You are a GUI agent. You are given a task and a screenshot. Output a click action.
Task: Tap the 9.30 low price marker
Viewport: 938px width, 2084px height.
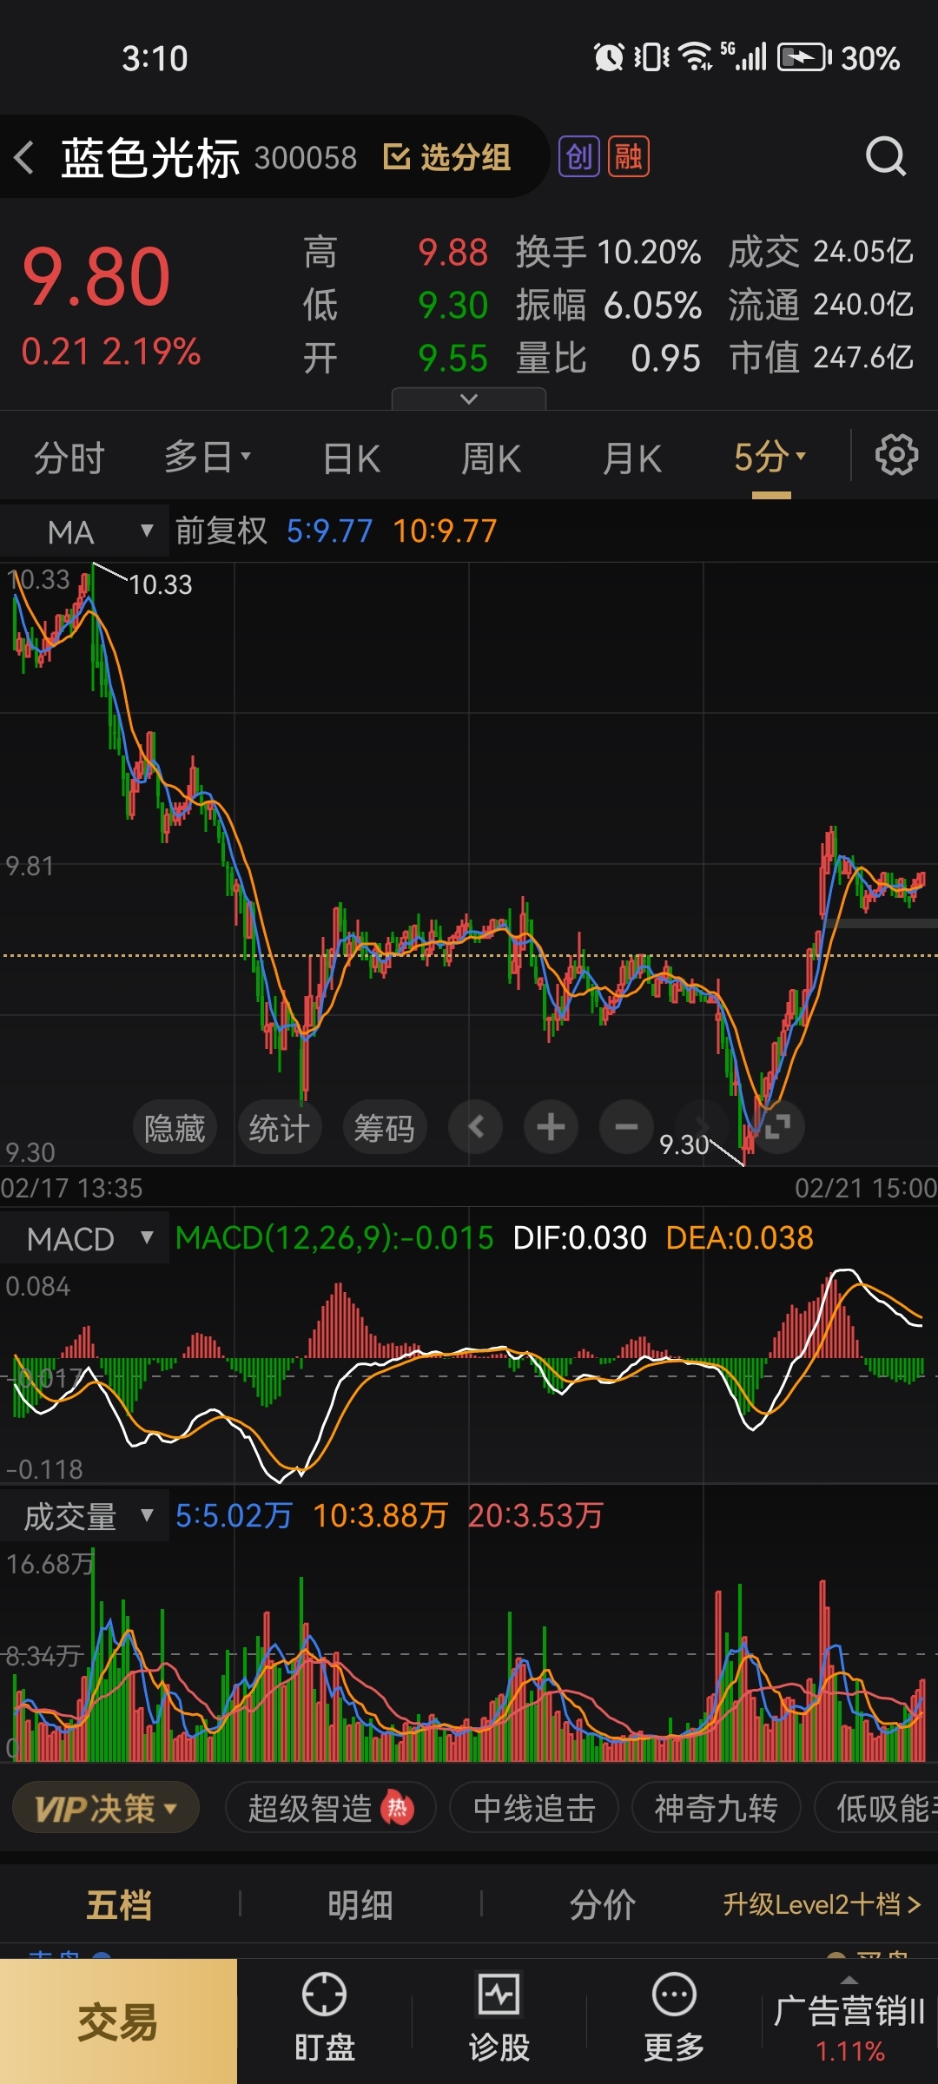[684, 1144]
